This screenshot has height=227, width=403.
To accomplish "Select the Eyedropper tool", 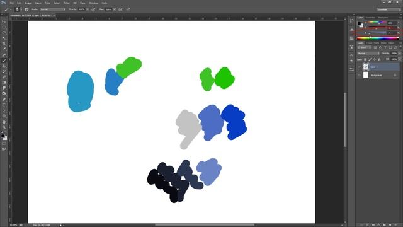I will coord(4,49).
